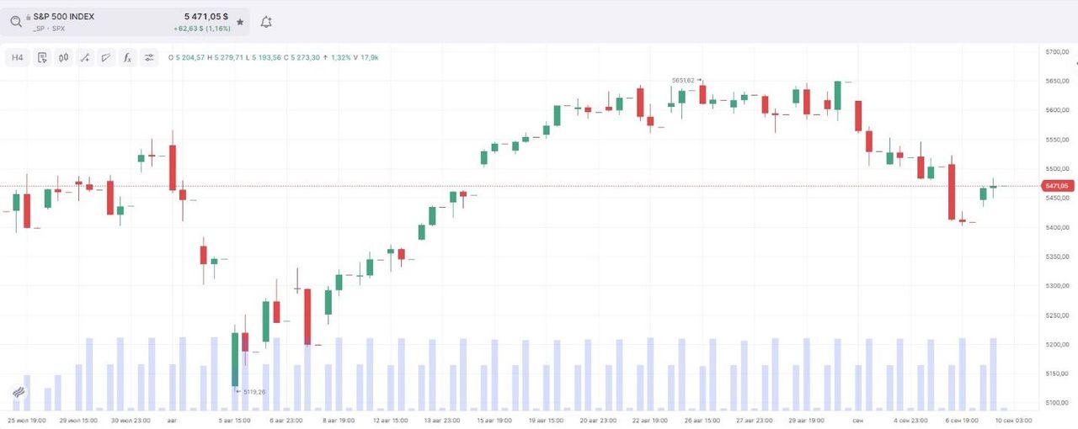Click the search magnifier icon
This screenshot has height=429, width=1078.
(16, 22)
